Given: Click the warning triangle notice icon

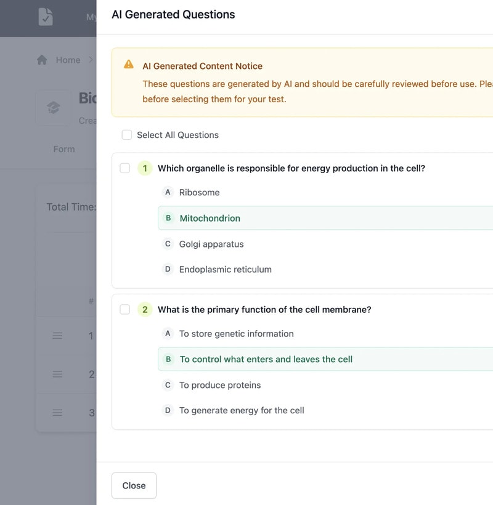Looking at the screenshot, I should (x=129, y=65).
